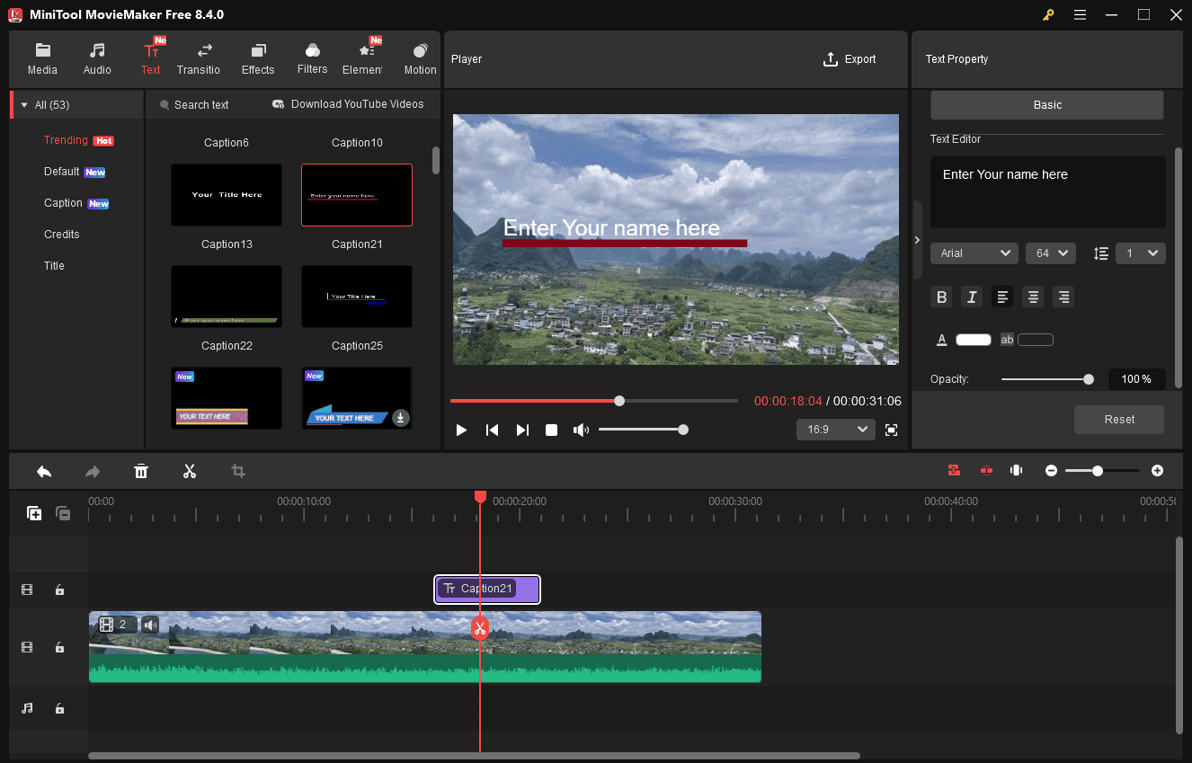Click the Split scissors icon on the toolbar
Screen dimensions: 1192x763
[190, 470]
